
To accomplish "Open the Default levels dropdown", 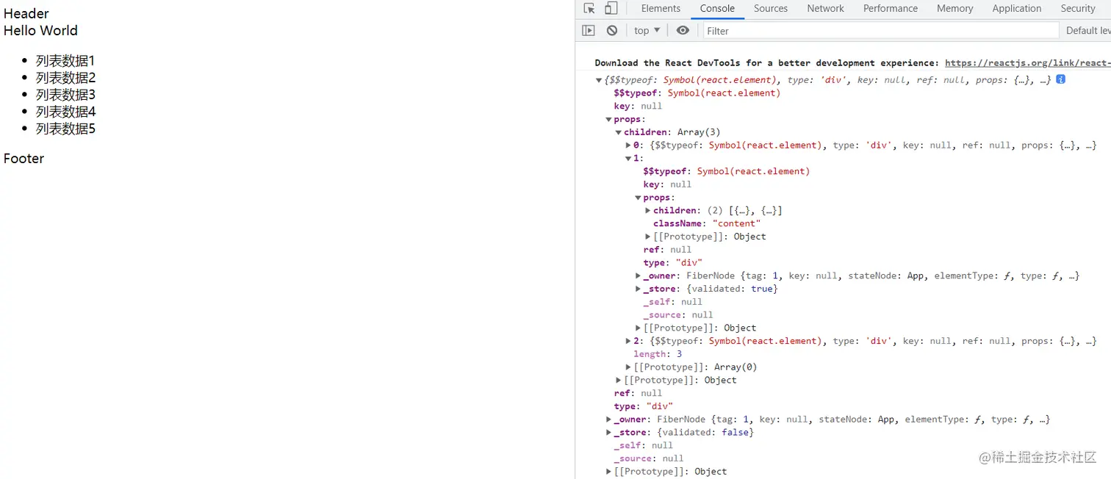I will 1087,30.
